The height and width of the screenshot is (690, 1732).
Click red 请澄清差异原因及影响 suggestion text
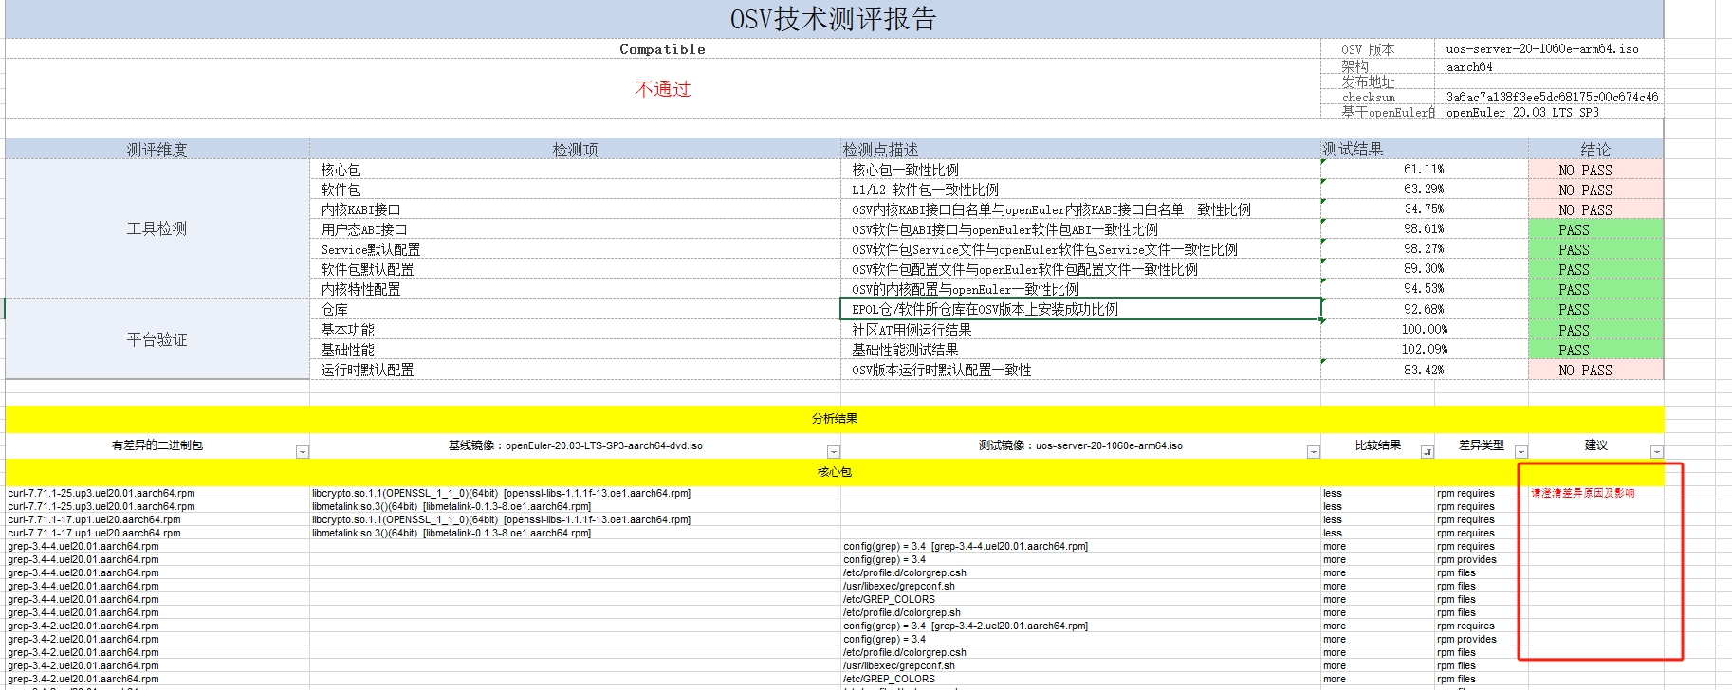point(1582,493)
